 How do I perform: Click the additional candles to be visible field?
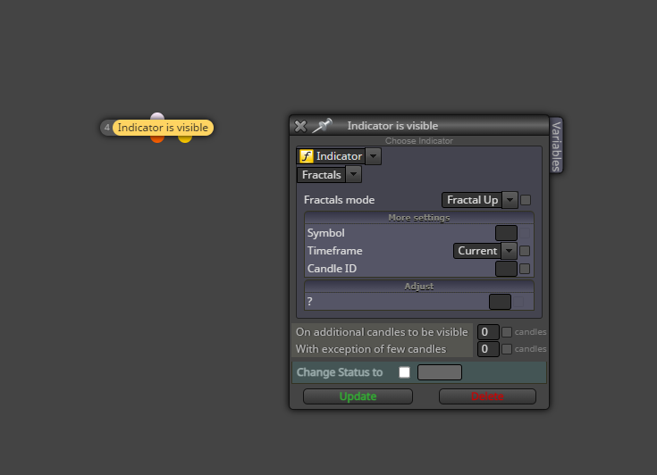(x=488, y=332)
